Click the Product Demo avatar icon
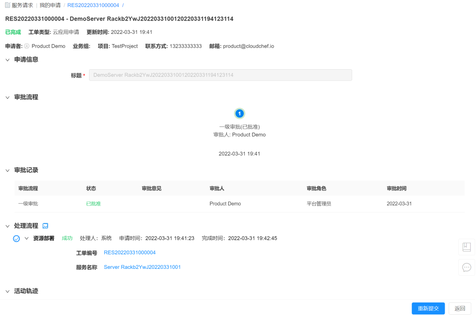The image size is (476, 316). click(26, 46)
